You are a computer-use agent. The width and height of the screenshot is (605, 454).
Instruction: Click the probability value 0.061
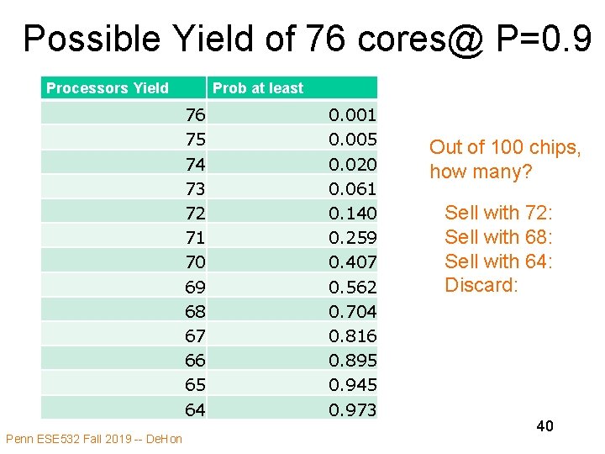coord(353,188)
